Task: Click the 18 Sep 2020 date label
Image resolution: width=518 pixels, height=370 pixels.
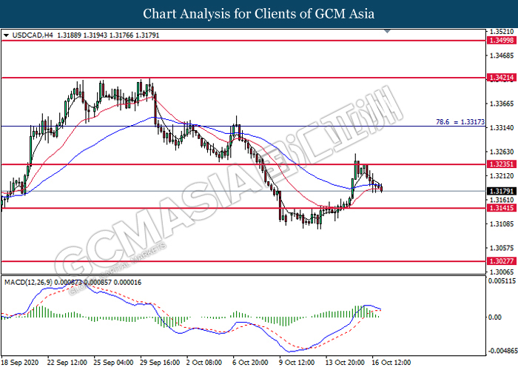Action: pyautogui.click(x=20, y=363)
